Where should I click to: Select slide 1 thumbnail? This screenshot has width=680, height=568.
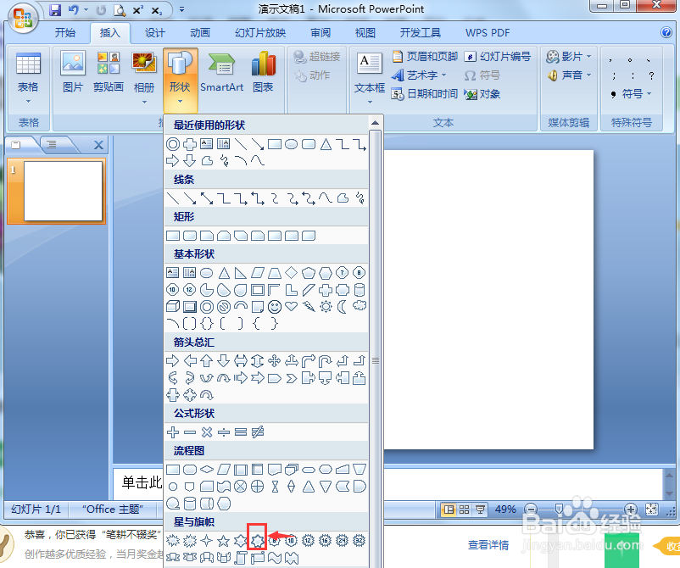(63, 192)
